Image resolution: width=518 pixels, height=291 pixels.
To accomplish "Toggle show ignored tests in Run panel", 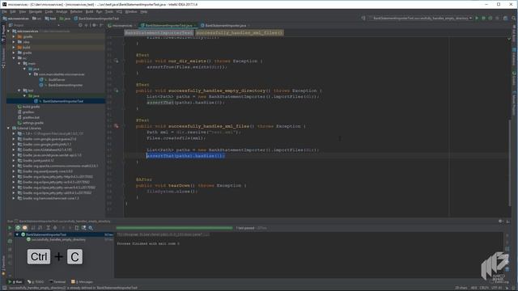I will (25, 228).
